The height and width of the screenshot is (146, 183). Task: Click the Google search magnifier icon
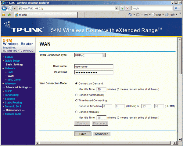176,8
